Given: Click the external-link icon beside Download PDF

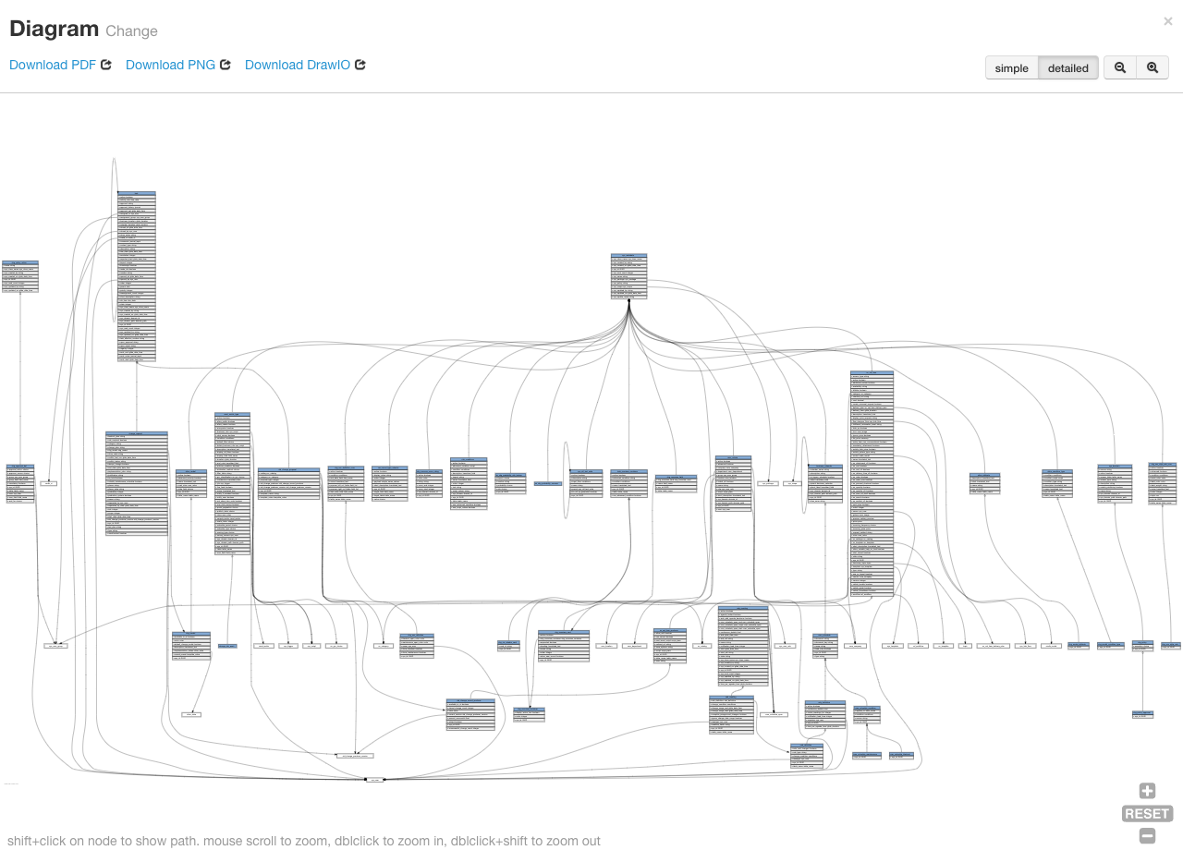Looking at the screenshot, I should pyautogui.click(x=105, y=65).
